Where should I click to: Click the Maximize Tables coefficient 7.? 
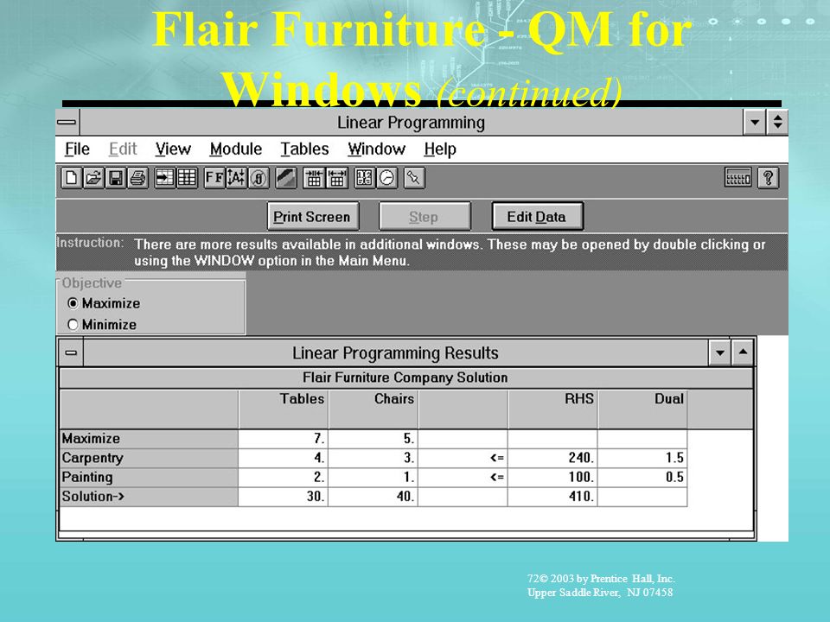click(284, 439)
